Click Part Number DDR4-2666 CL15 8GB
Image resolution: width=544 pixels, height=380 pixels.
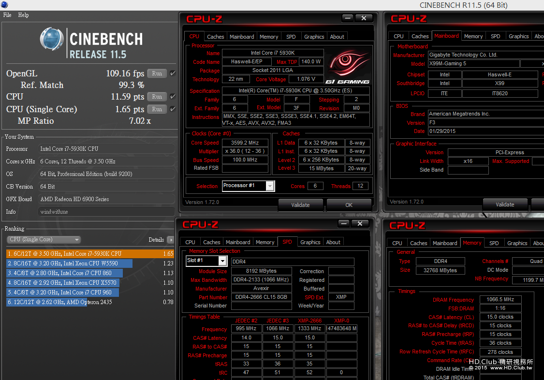click(x=261, y=297)
